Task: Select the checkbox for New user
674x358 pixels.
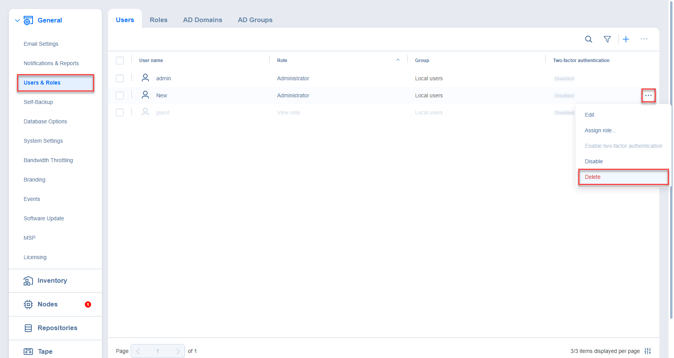Action: coord(120,95)
